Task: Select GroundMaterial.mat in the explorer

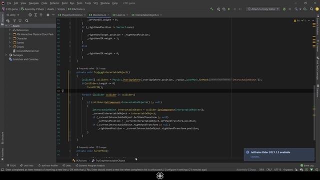Action: [27, 51]
